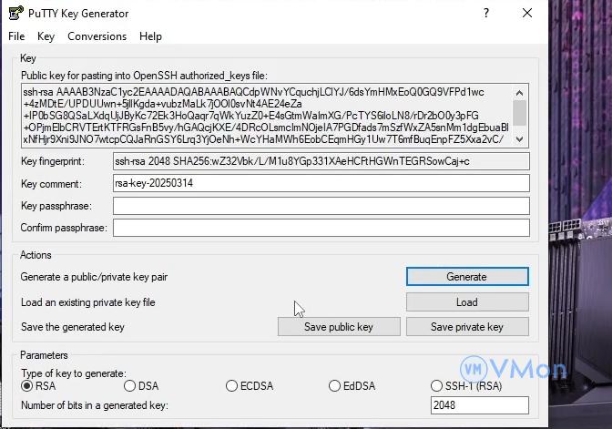Click the help question mark button
The height and width of the screenshot is (429, 612).
(486, 14)
